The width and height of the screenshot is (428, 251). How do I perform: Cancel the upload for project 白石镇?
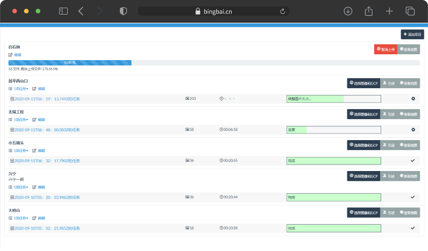click(385, 50)
